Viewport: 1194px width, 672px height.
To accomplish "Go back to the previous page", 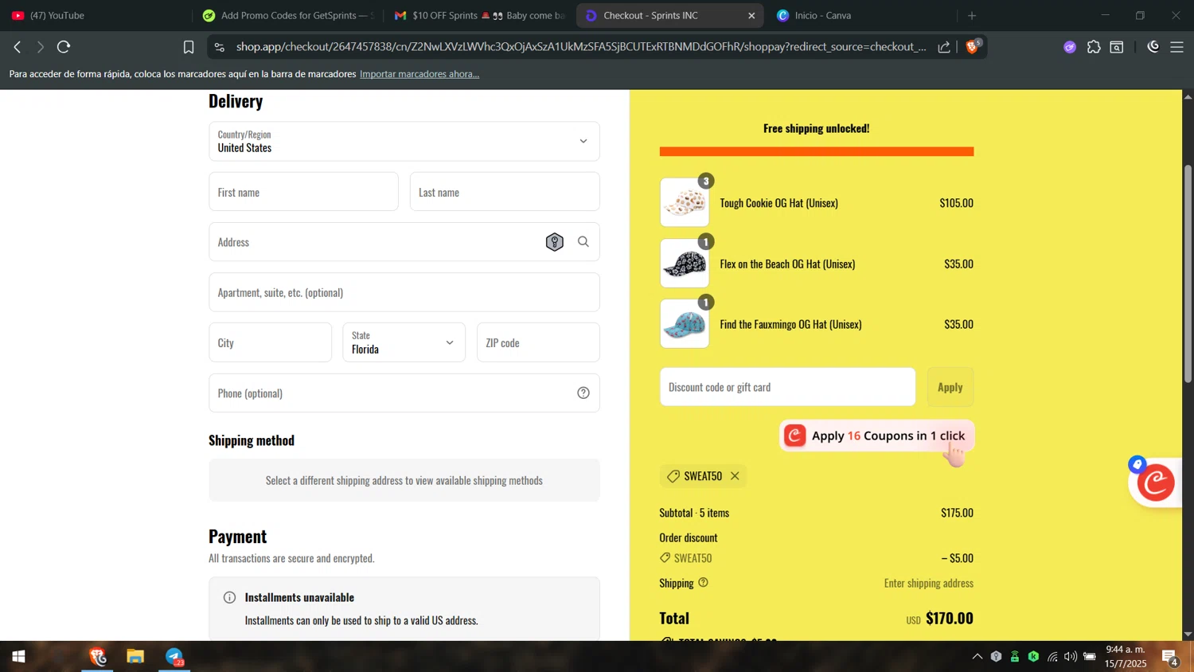I will pos(18,47).
